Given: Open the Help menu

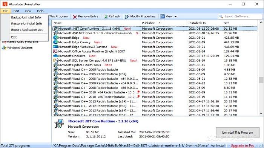Looking at the screenshot, I should pyautogui.click(x=40, y=11).
